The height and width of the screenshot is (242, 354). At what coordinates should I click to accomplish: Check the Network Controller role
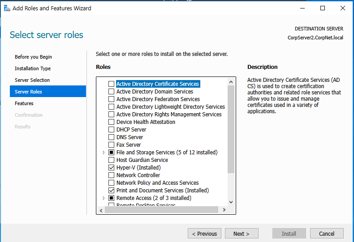112,175
